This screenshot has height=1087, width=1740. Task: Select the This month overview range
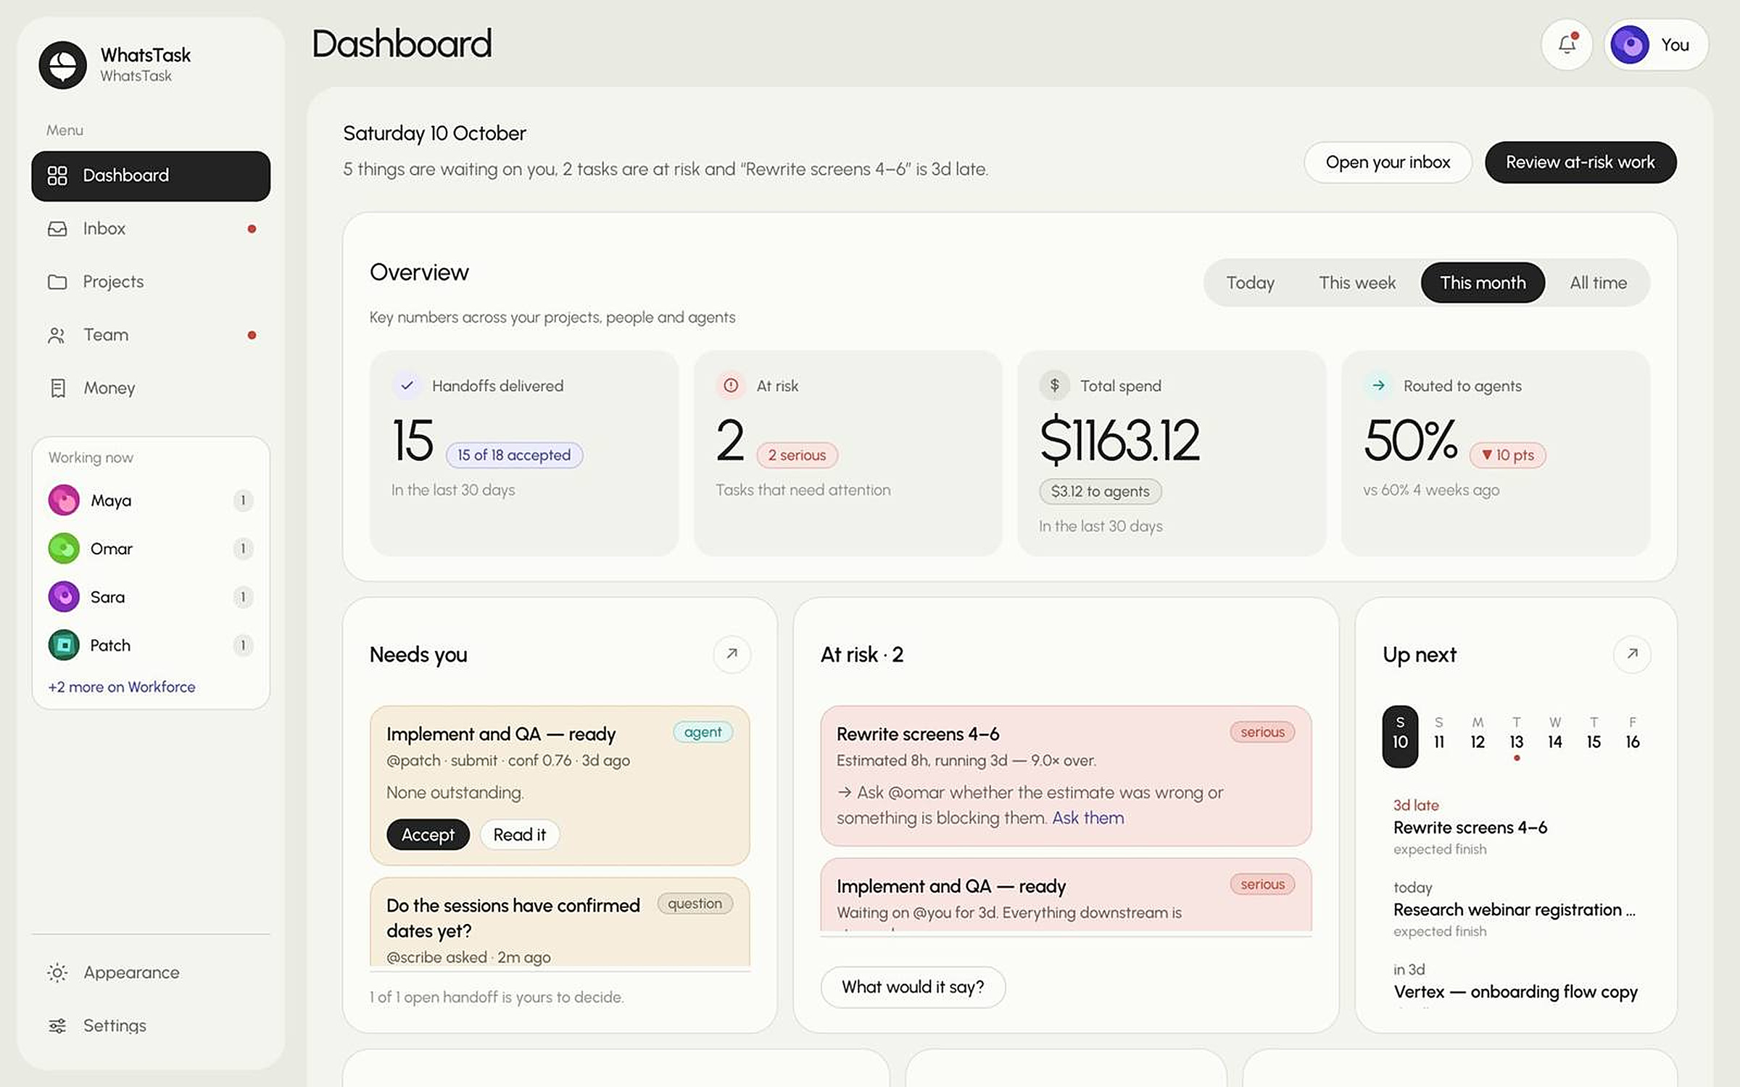[1483, 283]
